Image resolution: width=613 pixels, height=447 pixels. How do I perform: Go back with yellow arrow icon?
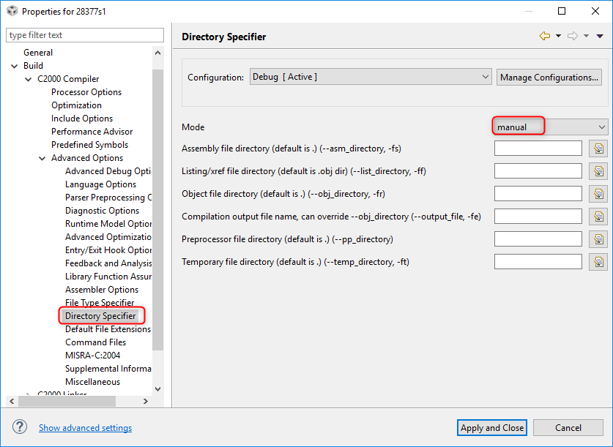[x=544, y=36]
